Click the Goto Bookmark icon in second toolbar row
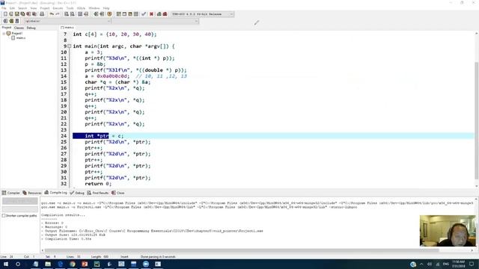479x269 pixels. (x=16, y=21)
